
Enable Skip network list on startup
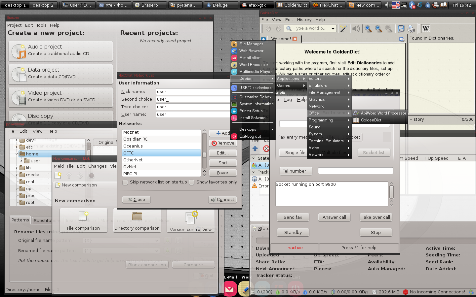[x=125, y=182]
